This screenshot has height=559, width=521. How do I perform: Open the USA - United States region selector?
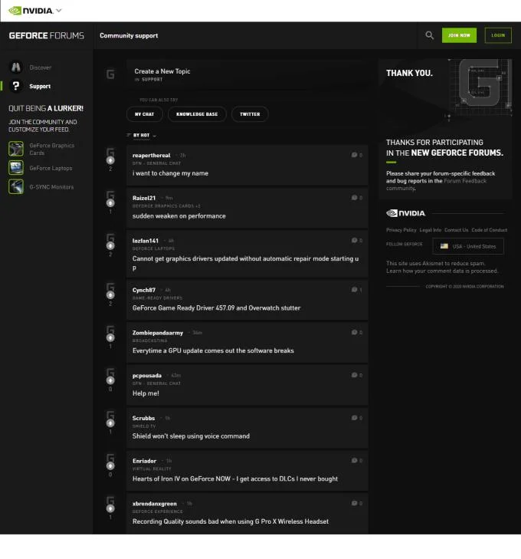pos(468,246)
